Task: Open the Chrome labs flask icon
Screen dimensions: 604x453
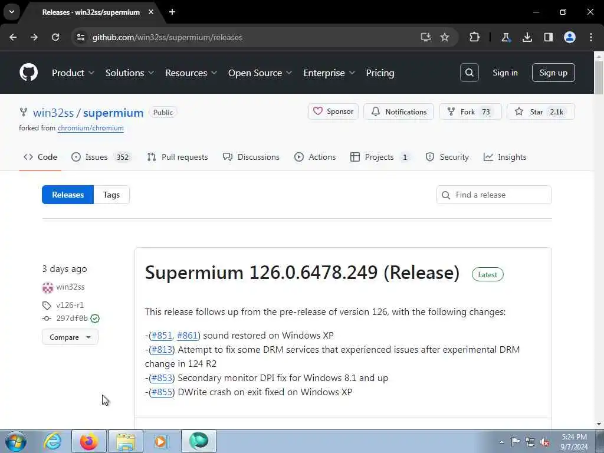Action: click(x=505, y=37)
